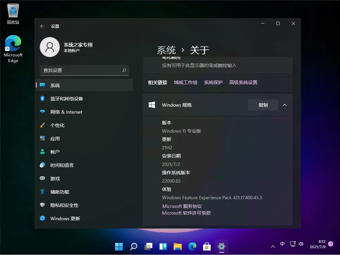Image resolution: width=340 pixels, height=255 pixels.
Task: Open the network tray icon
Action: tap(293, 244)
